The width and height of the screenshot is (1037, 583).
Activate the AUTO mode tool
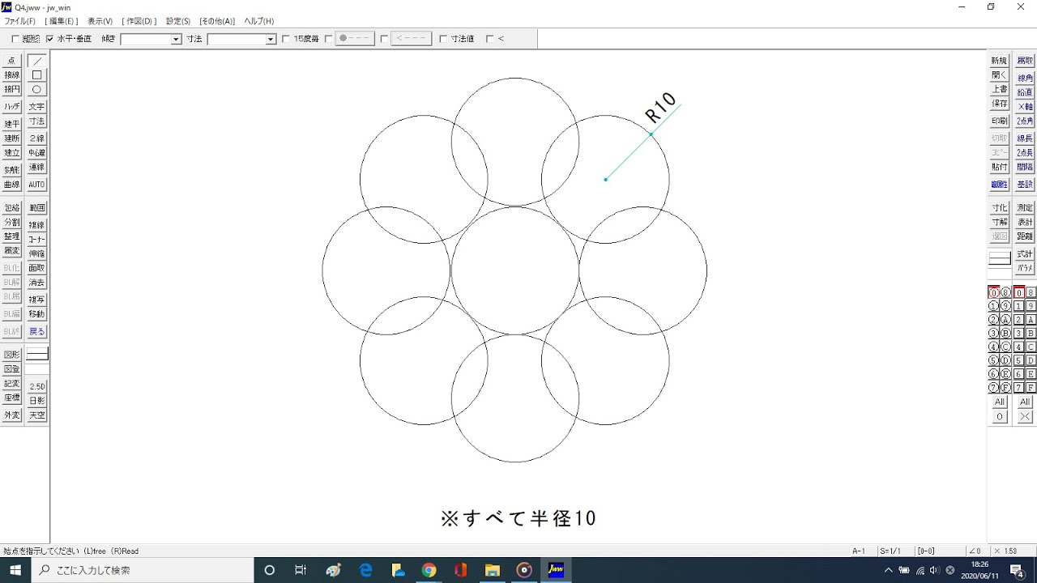point(36,185)
